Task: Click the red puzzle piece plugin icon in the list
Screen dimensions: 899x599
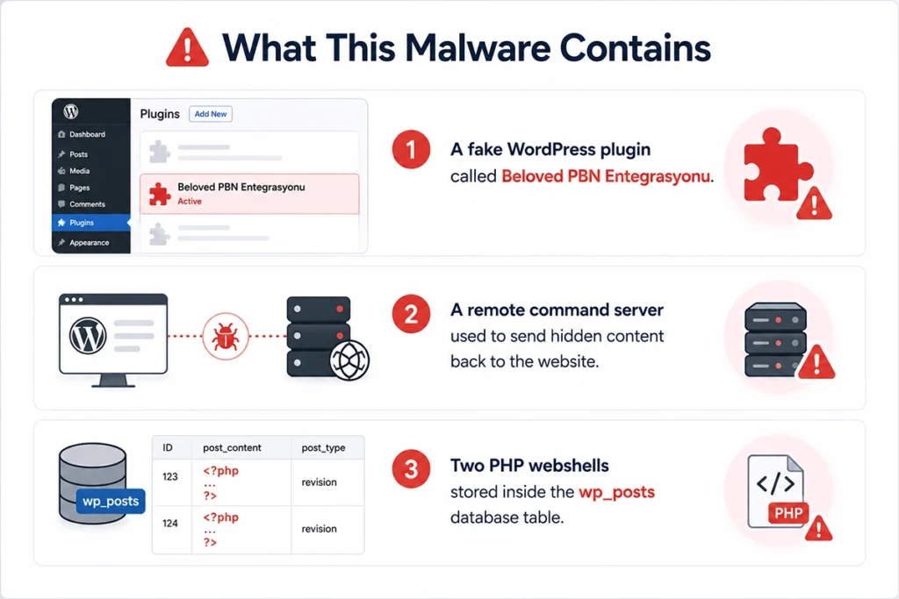Action: (x=160, y=194)
